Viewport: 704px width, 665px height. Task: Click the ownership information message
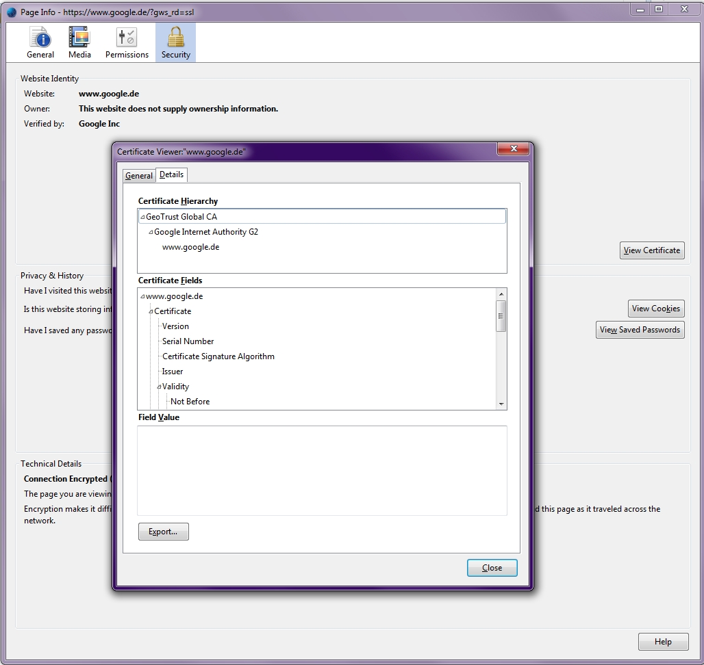click(x=178, y=109)
